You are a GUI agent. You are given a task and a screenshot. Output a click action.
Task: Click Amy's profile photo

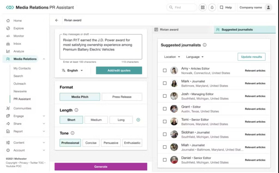pos(174,70)
